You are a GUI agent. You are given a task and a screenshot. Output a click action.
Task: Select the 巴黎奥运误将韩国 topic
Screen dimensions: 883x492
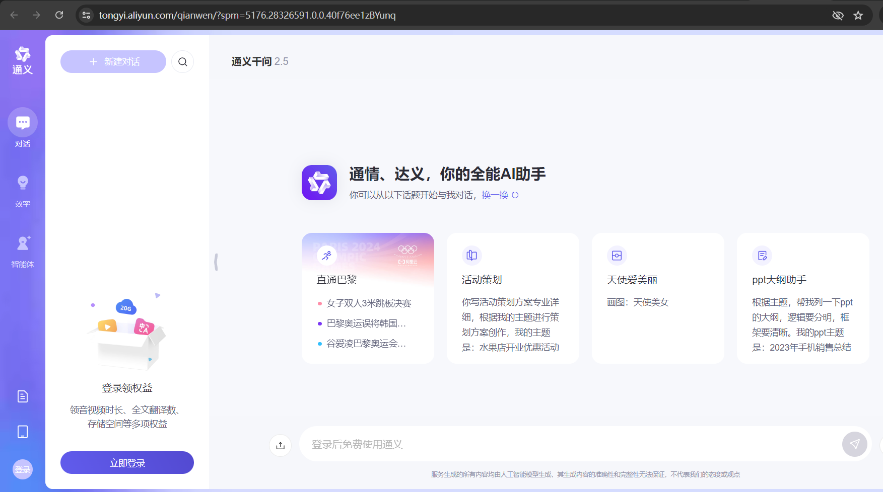click(366, 323)
